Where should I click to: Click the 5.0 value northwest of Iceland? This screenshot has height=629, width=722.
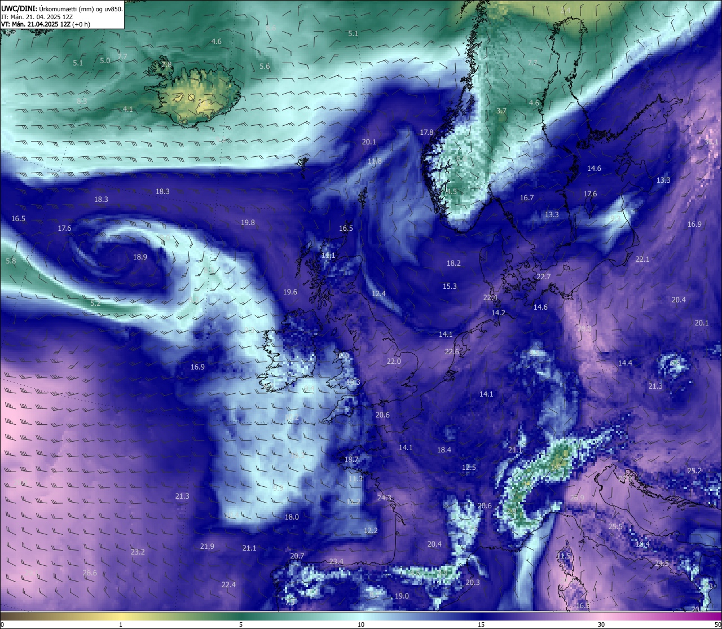pyautogui.click(x=105, y=61)
